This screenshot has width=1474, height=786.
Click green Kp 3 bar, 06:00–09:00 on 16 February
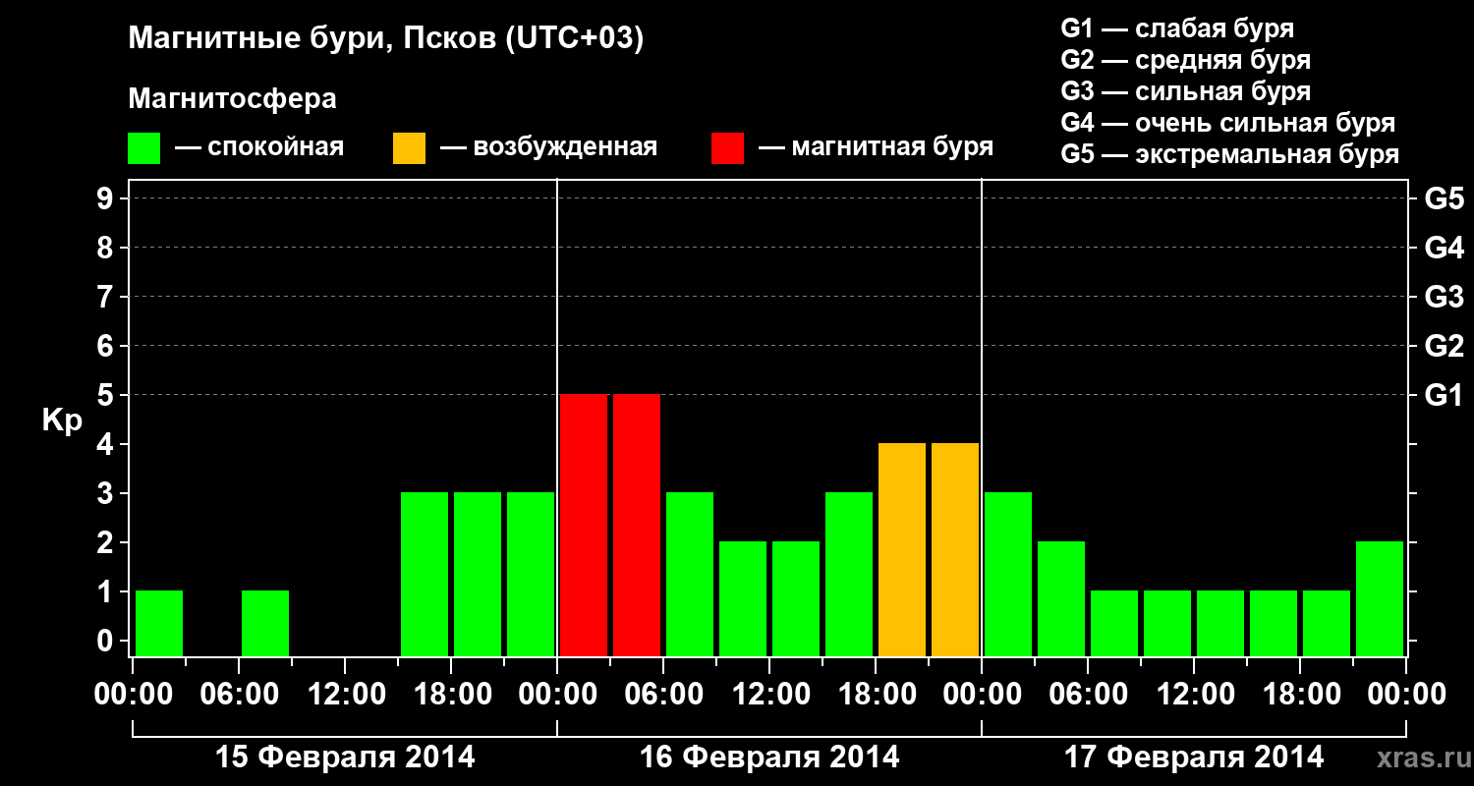(690, 574)
